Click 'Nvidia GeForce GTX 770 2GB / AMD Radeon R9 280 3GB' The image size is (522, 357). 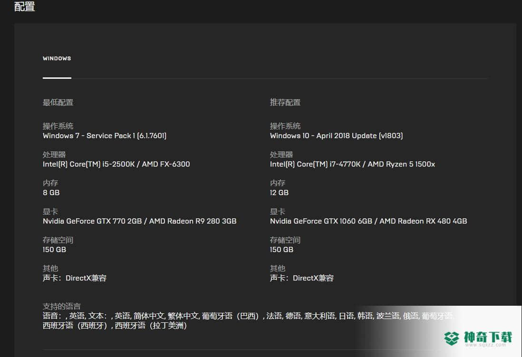click(x=139, y=221)
